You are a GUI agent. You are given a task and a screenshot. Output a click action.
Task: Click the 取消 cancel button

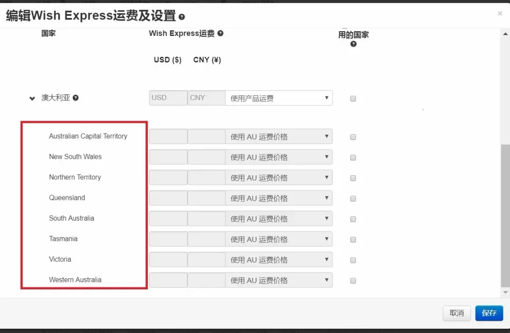coord(457,313)
